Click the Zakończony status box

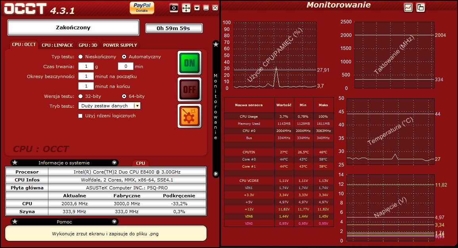(73, 28)
